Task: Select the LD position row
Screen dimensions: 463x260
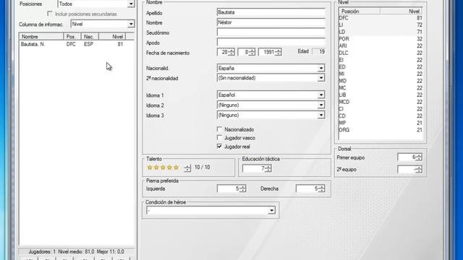Action: click(x=381, y=32)
